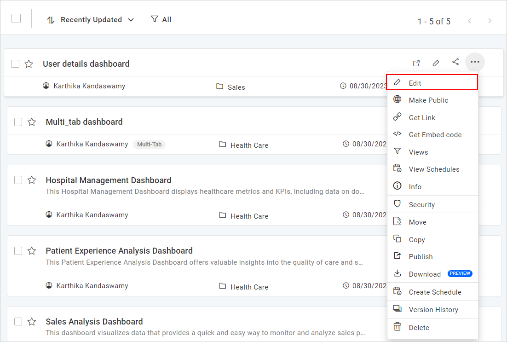This screenshot has width=507, height=342.
Task: Select the Patient Experience Analysis Dashboard checkbox
Action: point(18,251)
